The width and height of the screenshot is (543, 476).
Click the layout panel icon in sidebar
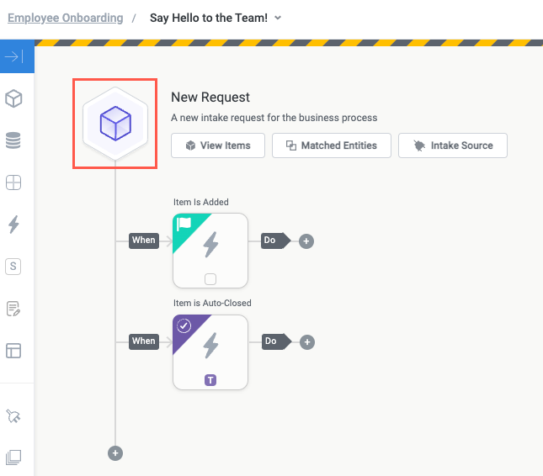tap(13, 351)
